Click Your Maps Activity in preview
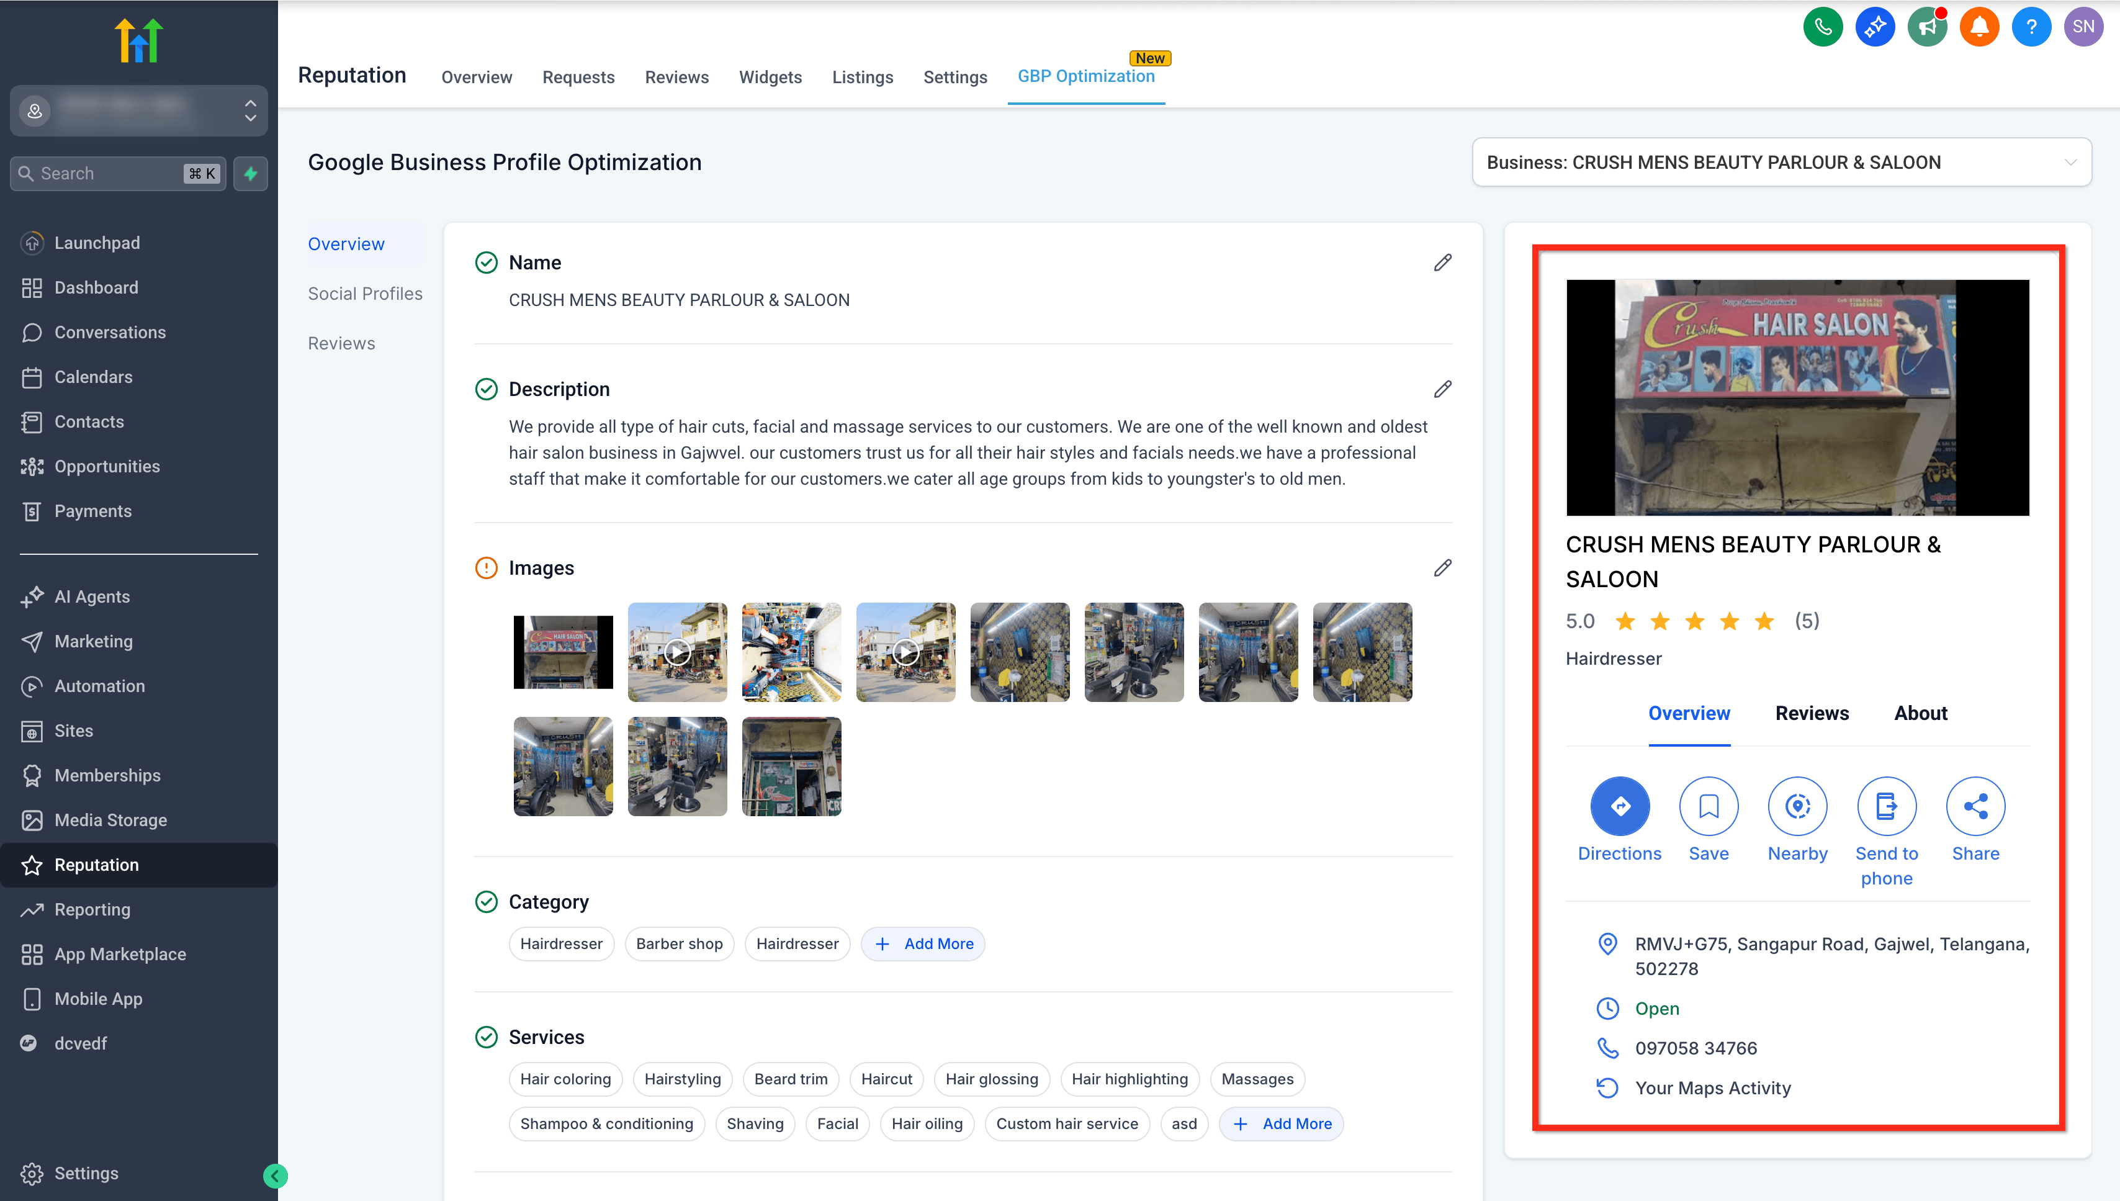 coord(1713,1088)
